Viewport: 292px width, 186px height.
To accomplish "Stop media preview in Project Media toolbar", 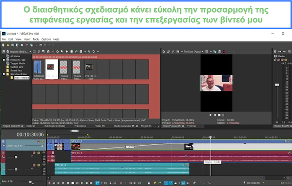I will [x=71, y=52].
